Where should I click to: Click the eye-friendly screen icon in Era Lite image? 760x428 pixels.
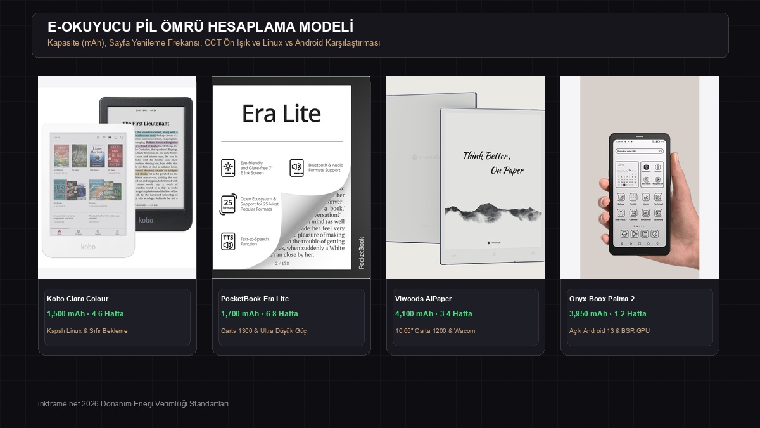[x=228, y=168]
